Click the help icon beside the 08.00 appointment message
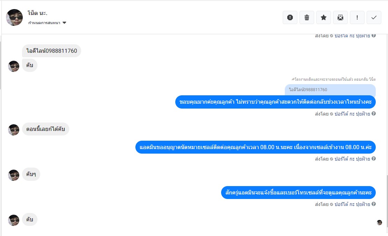Image resolution: width=388 pixels, height=236 pixels. coord(374,158)
